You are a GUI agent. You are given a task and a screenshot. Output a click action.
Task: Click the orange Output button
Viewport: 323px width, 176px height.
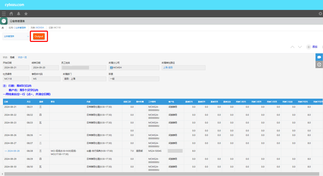(39, 36)
